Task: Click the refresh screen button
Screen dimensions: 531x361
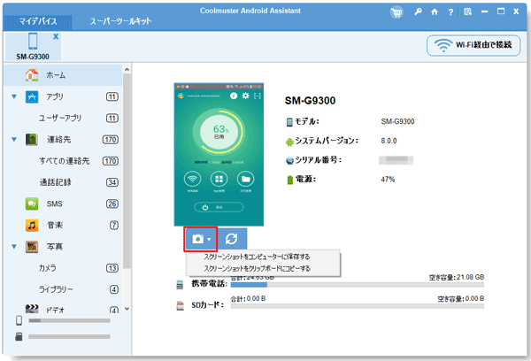Action: pyautogui.click(x=232, y=239)
